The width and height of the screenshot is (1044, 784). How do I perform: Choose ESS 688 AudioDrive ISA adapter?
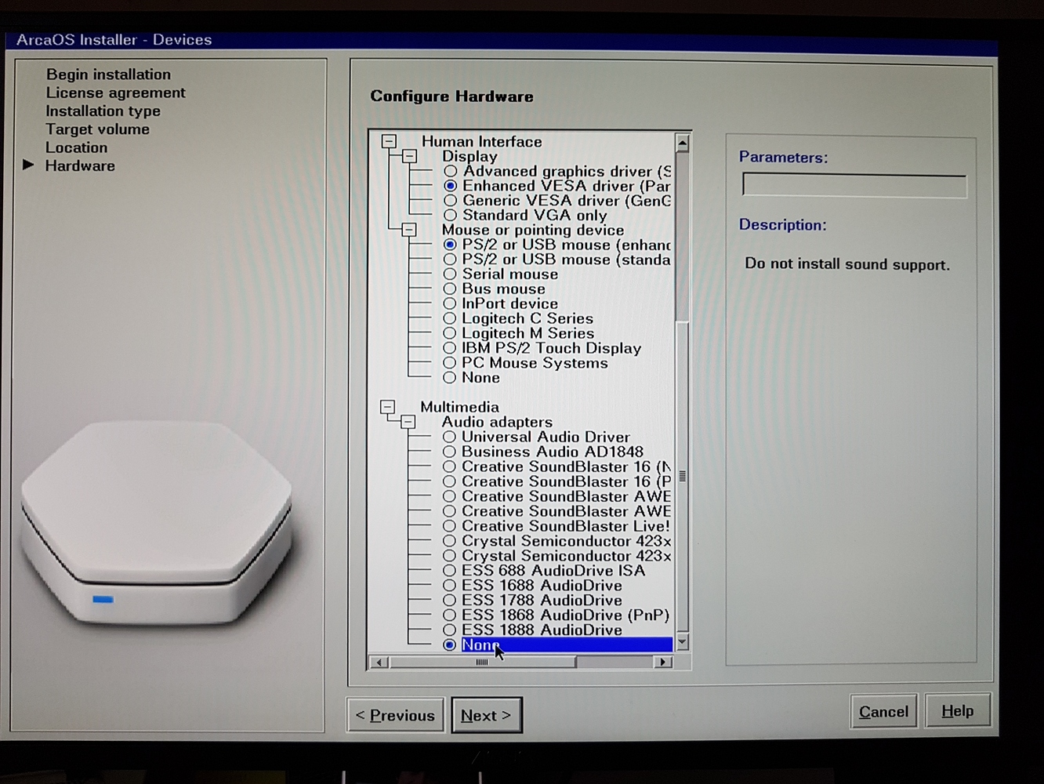point(449,571)
